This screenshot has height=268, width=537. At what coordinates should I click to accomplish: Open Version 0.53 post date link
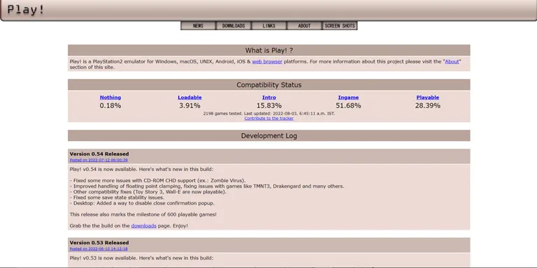click(x=99, y=249)
